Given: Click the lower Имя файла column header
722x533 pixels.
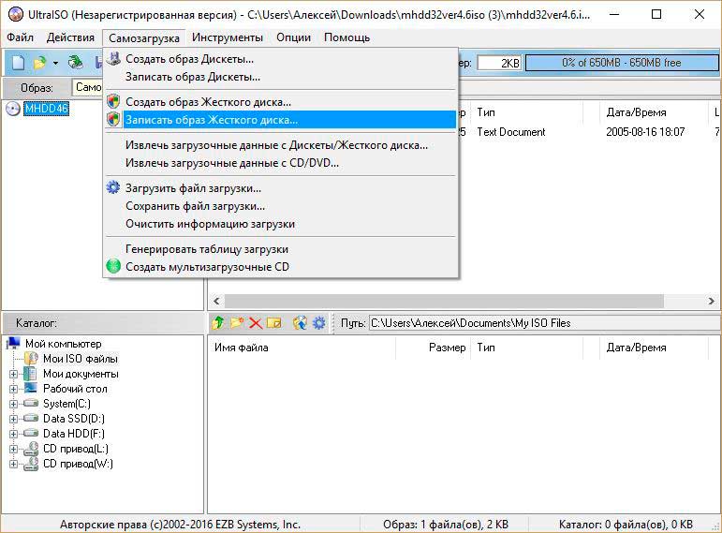Looking at the screenshot, I should 302,348.
